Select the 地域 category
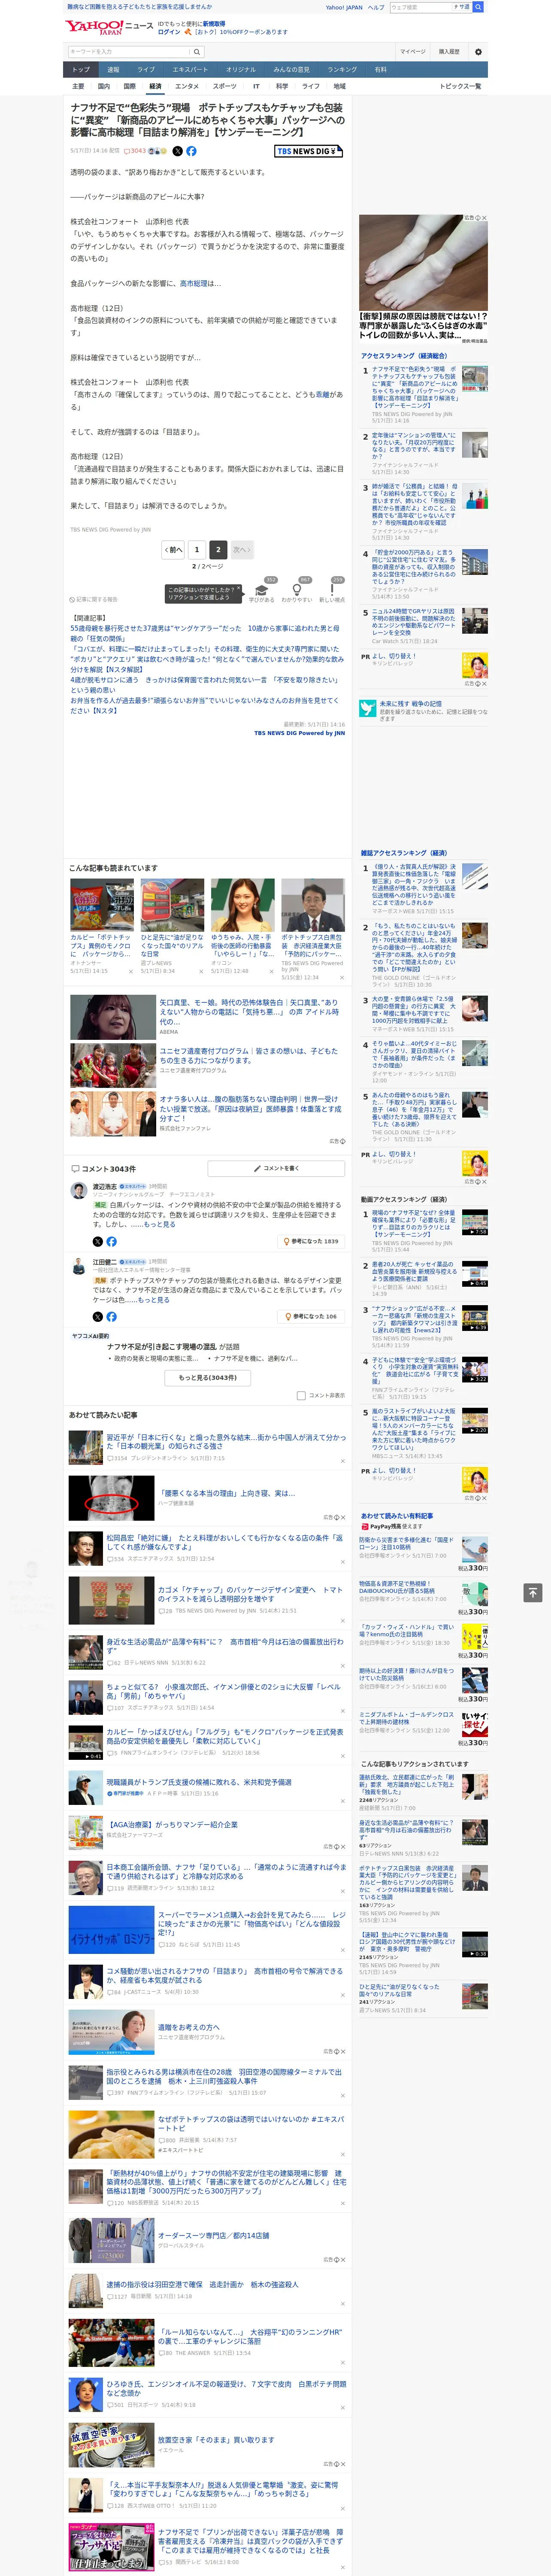 pos(340,86)
